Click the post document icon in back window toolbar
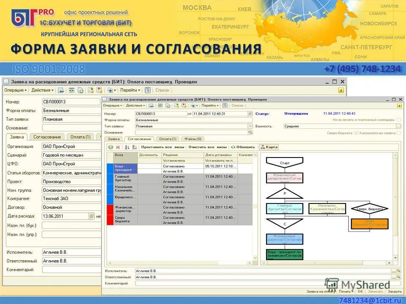 pyautogui.click(x=91, y=90)
